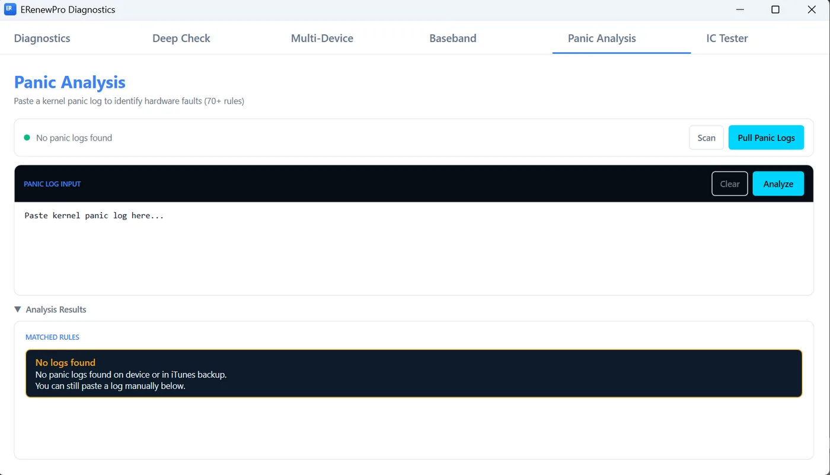Open the Diagnostics tab

tap(42, 38)
